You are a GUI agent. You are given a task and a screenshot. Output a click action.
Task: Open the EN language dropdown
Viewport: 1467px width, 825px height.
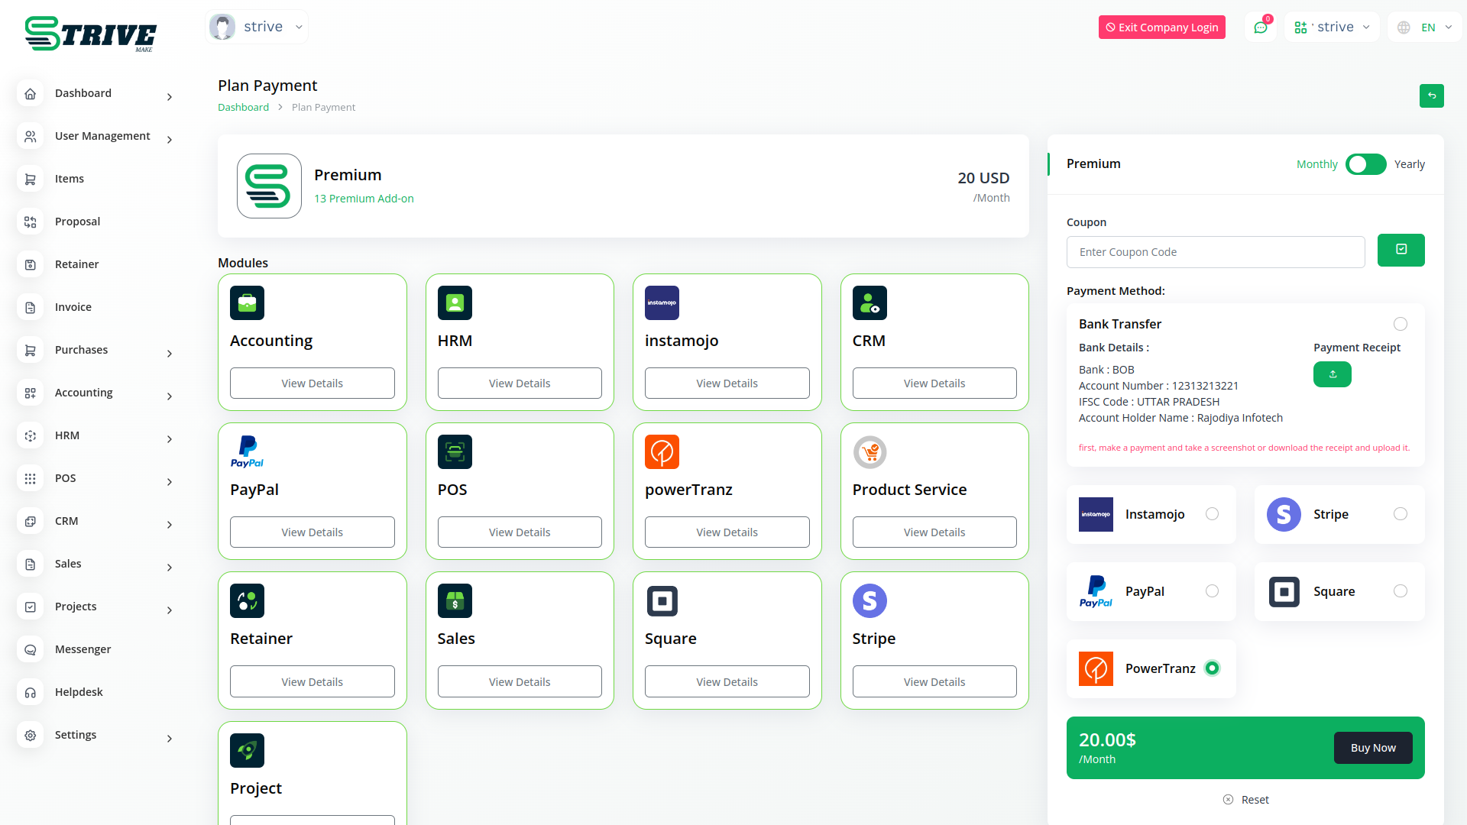pyautogui.click(x=1426, y=27)
